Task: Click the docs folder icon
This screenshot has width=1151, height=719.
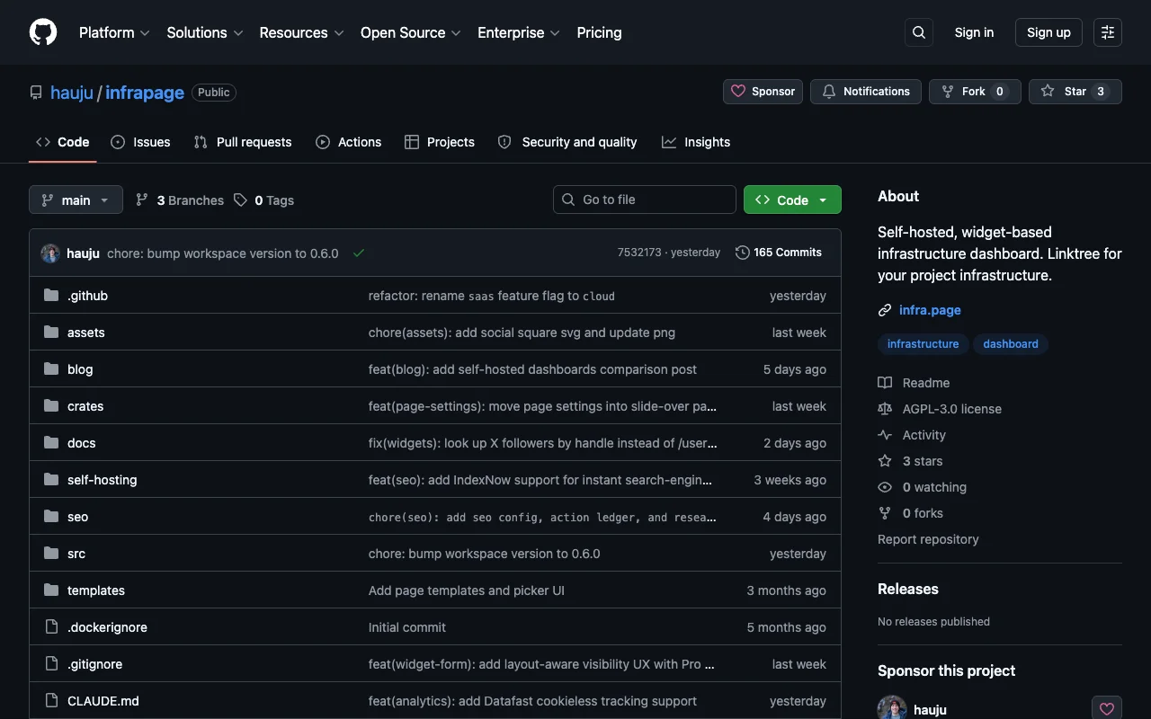Action: point(51,443)
